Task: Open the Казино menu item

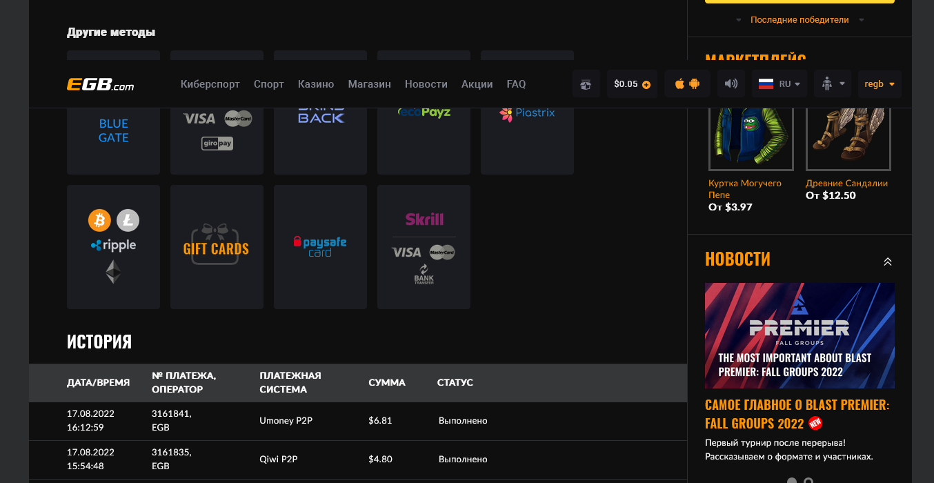Action: tap(316, 84)
